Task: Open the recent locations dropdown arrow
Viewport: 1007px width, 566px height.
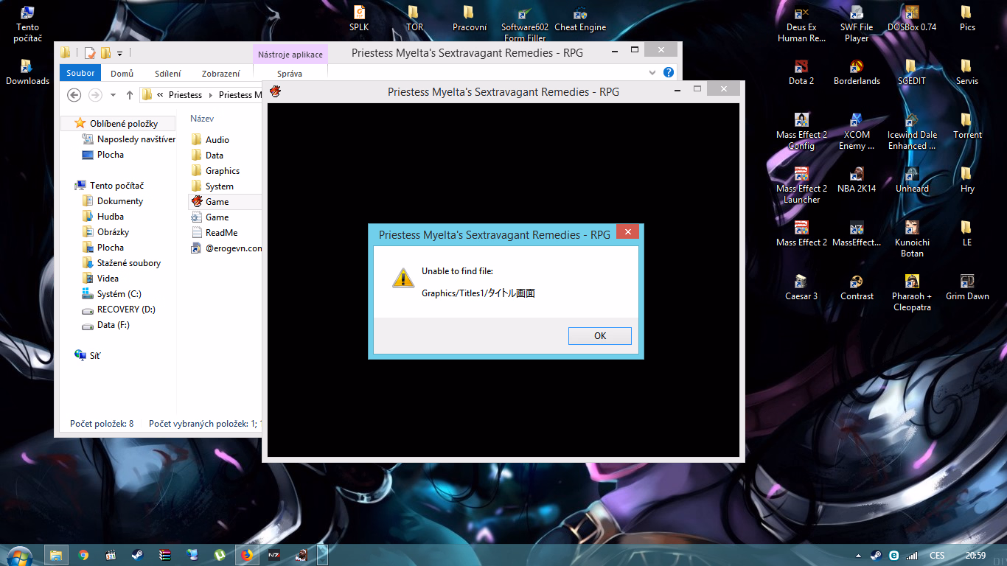Action: (113, 95)
